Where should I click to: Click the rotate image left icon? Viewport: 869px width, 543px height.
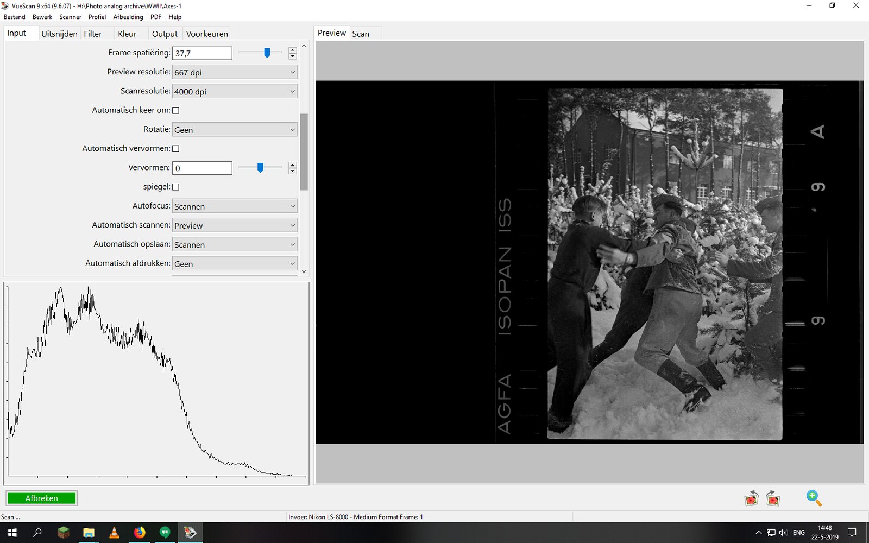(751, 498)
